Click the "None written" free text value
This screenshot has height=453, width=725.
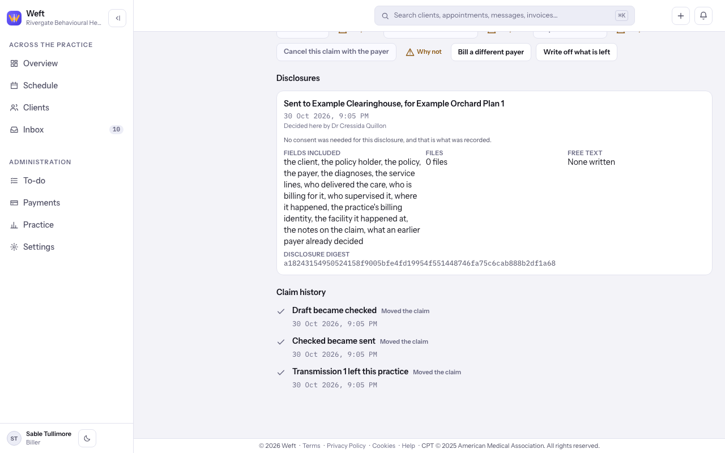pos(591,162)
